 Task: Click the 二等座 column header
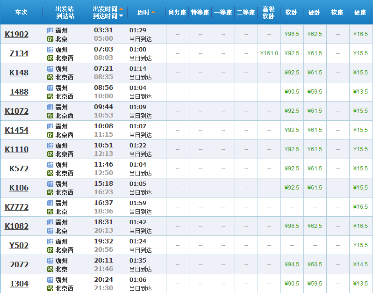coord(246,12)
